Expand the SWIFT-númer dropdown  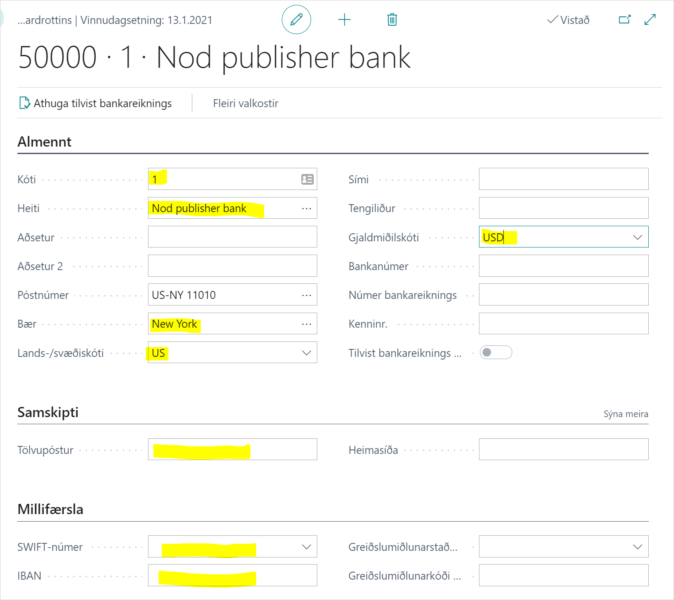(x=306, y=547)
